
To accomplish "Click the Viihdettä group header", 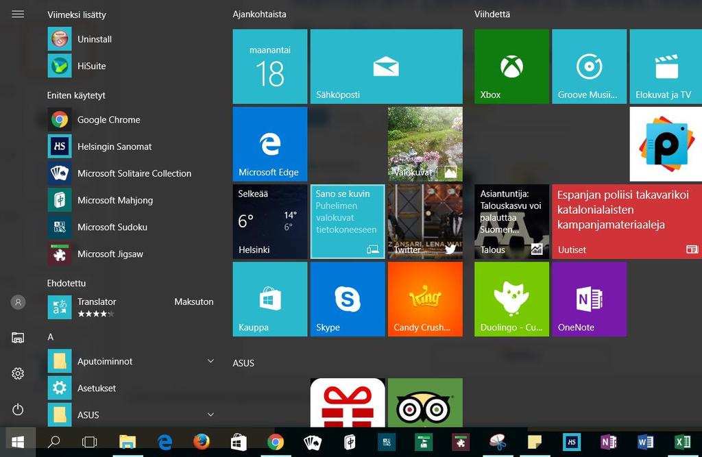I will click(492, 14).
